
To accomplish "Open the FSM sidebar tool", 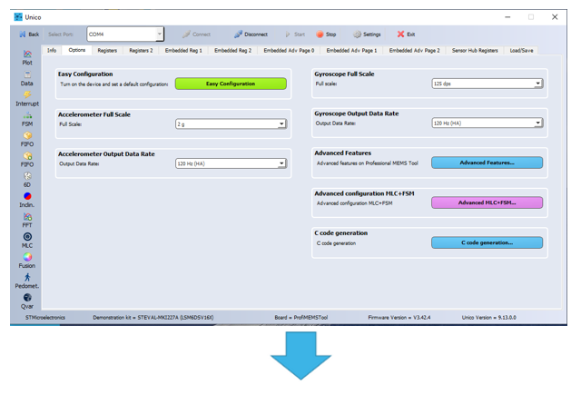I will point(27,119).
